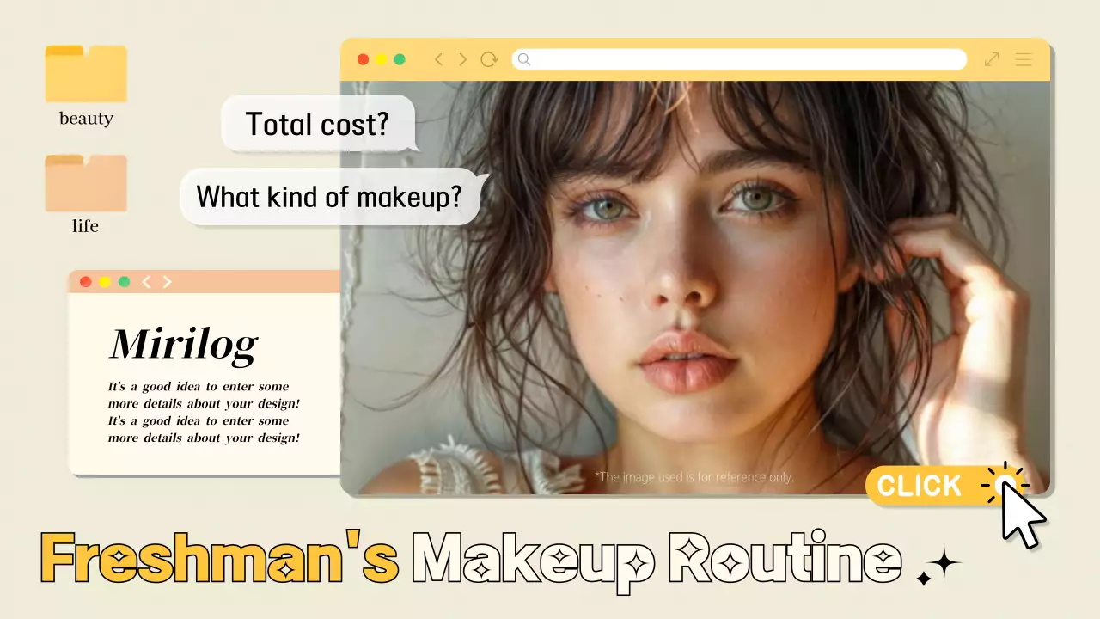Open the beauty folder

85,74
